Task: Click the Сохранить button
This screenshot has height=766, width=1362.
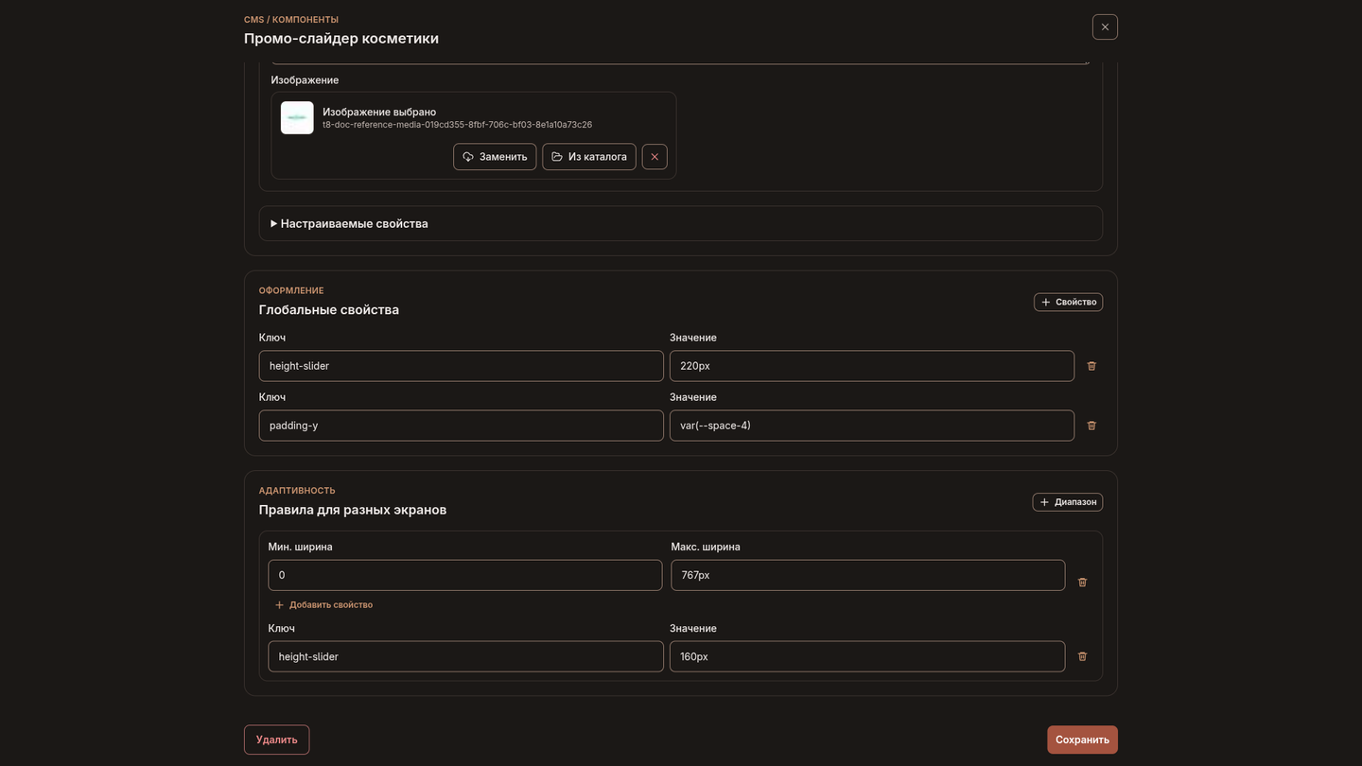Action: 1082,740
